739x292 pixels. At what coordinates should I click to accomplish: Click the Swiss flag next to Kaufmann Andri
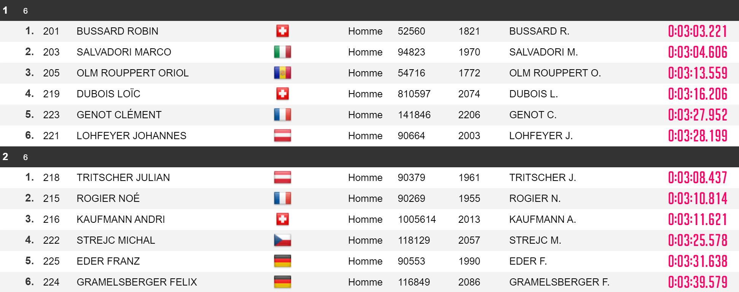(x=282, y=219)
